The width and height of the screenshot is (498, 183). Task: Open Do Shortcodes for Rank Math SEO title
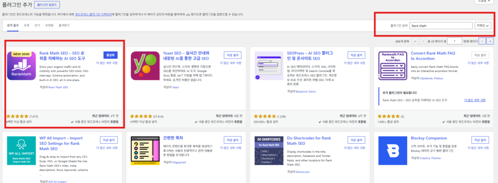click(x=309, y=141)
